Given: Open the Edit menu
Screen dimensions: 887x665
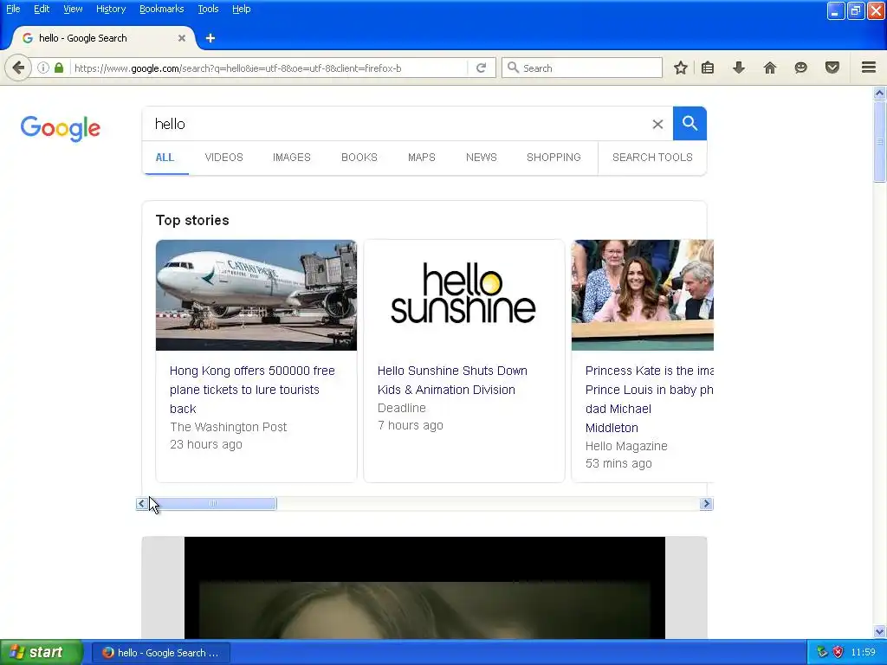Looking at the screenshot, I should [42, 9].
